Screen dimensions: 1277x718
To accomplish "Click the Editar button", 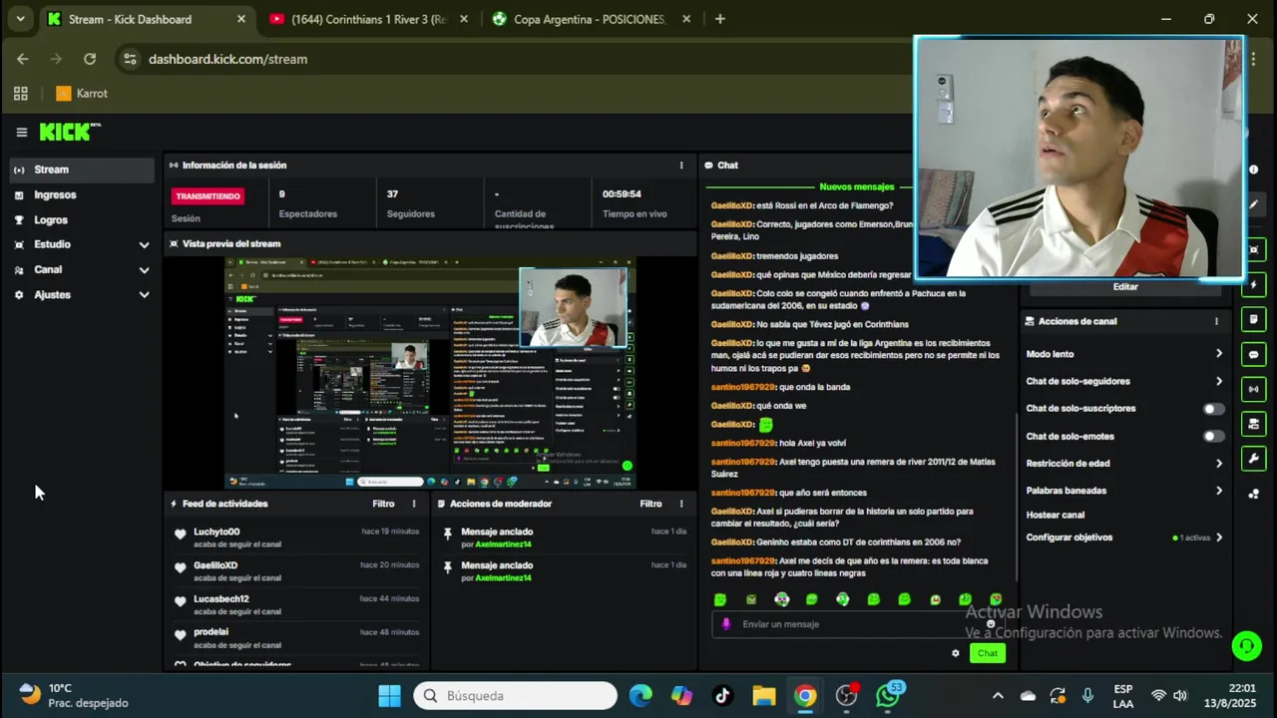I will pos(1124,286).
